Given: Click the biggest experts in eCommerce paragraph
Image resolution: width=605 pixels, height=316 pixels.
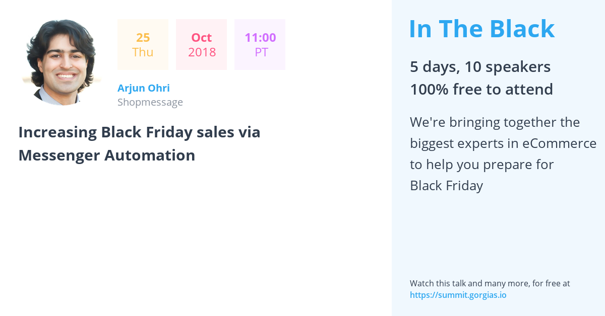Looking at the screenshot, I should click(503, 154).
